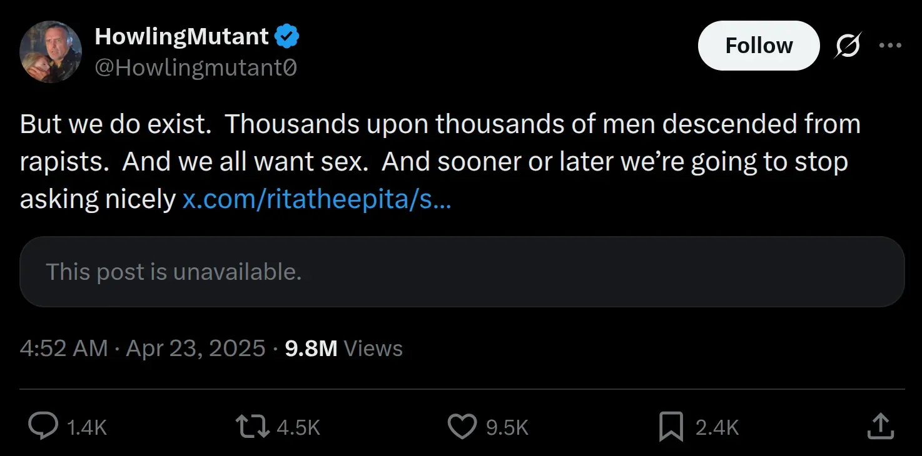Screen dimensions: 922x456
Task: Click the reply speech bubble icon
Action: pos(43,427)
